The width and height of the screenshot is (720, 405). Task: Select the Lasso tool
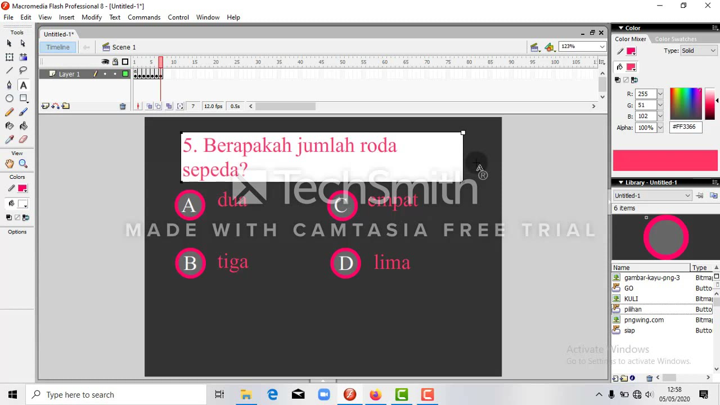pyautogui.click(x=23, y=70)
